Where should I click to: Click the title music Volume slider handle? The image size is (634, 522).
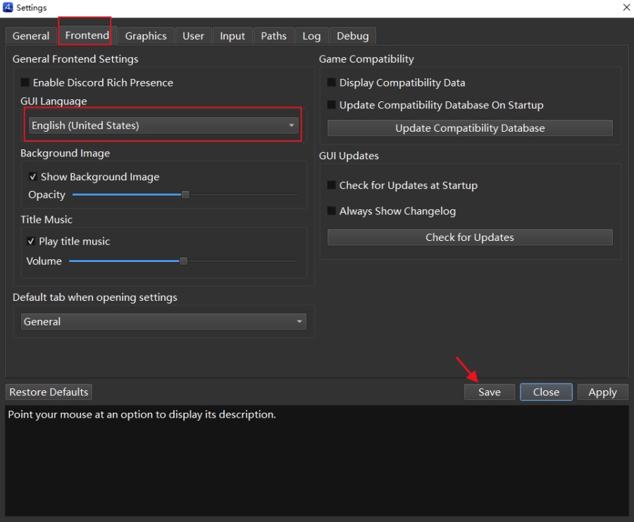click(184, 261)
